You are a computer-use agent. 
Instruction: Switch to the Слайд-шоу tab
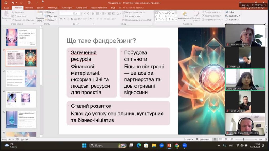coord(81,8)
